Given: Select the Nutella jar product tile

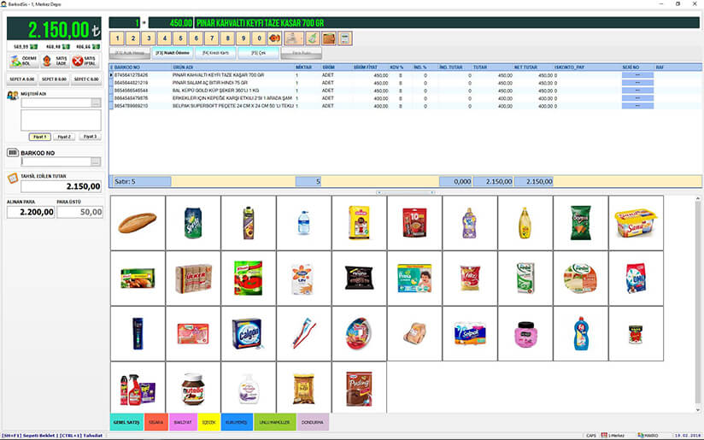Looking at the screenshot, I should coord(193,389).
